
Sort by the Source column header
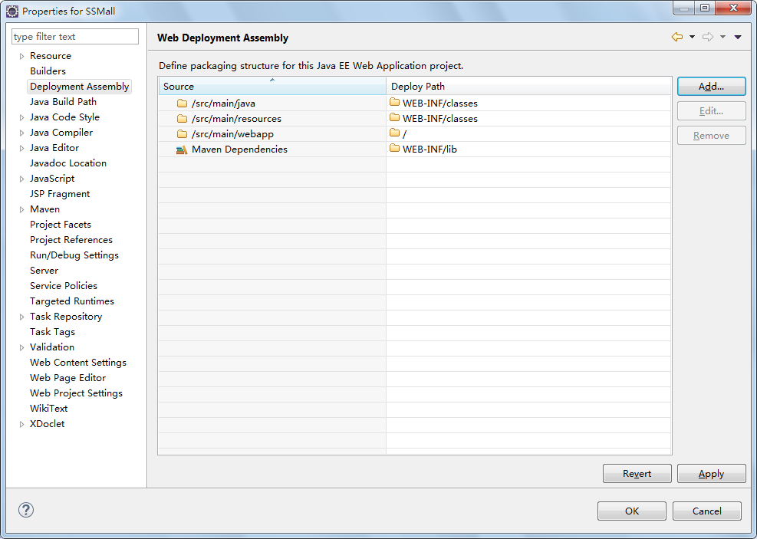[x=272, y=86]
